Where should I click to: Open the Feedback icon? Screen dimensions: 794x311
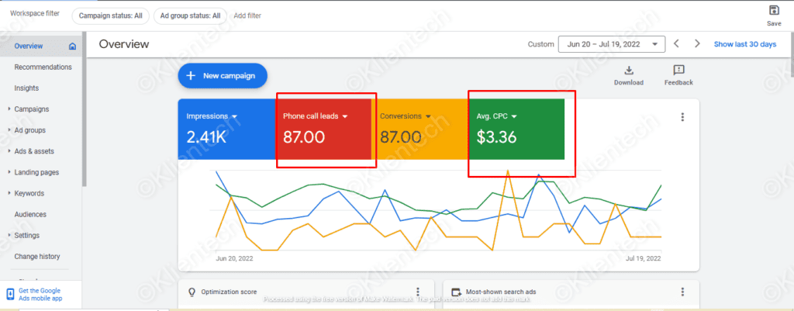(678, 71)
